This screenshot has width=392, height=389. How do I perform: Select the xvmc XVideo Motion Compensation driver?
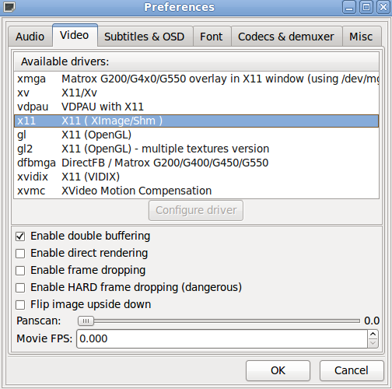click(x=196, y=191)
